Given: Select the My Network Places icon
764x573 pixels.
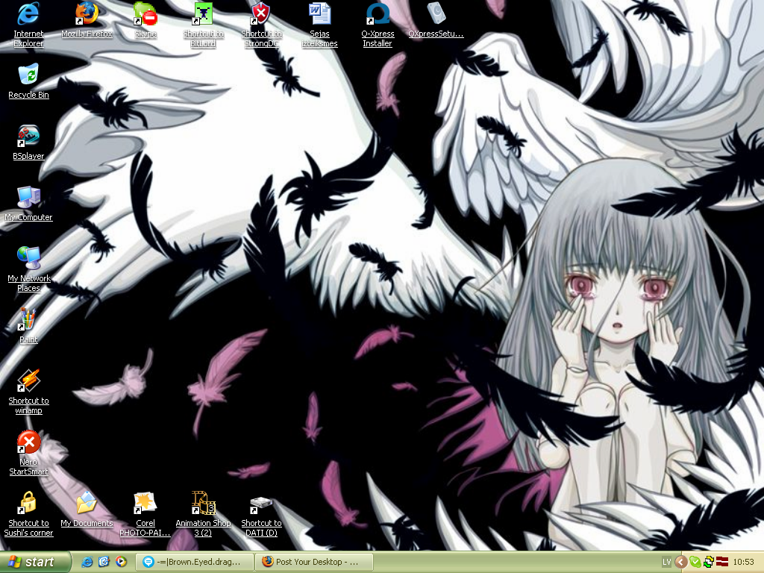Looking at the screenshot, I should [x=29, y=269].
